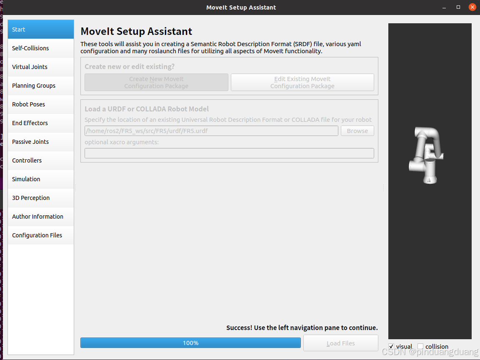Viewport: 480px width, 360px height.
Task: Click the optional xacro arguments field
Action: 229,153
